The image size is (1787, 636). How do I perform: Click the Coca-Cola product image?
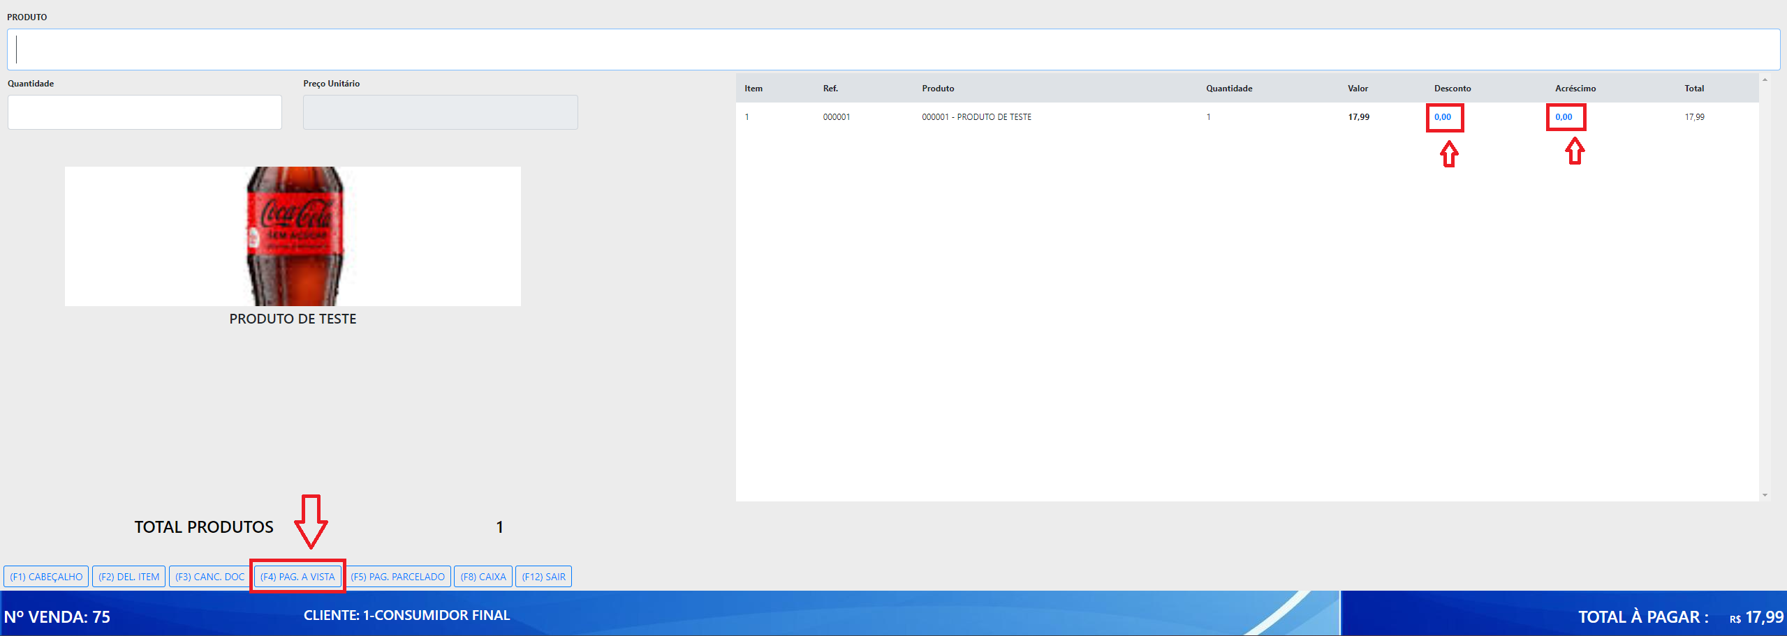point(293,236)
